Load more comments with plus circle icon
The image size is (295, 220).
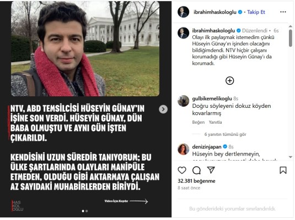pyautogui.click(x=229, y=81)
